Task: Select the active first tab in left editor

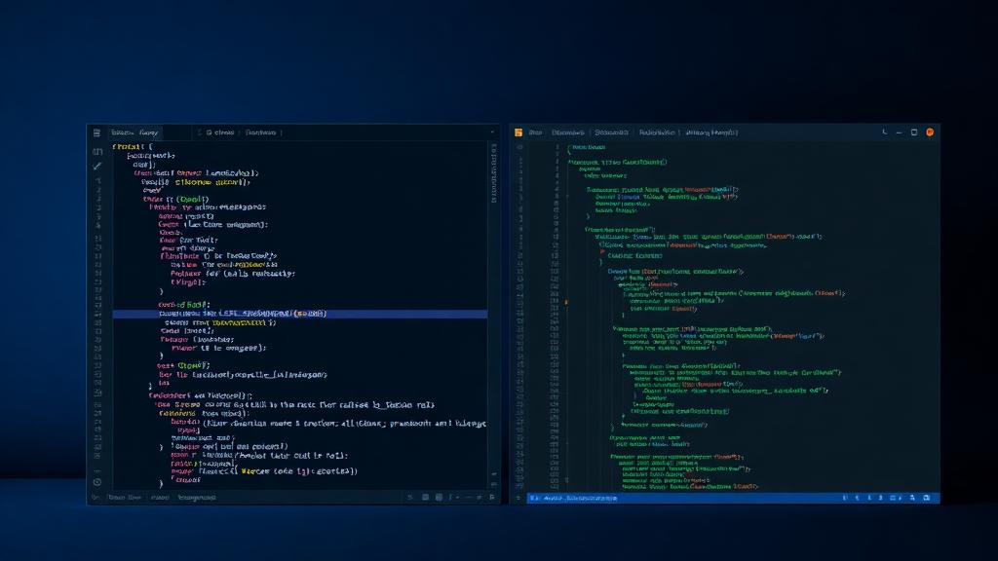Action: pos(134,132)
